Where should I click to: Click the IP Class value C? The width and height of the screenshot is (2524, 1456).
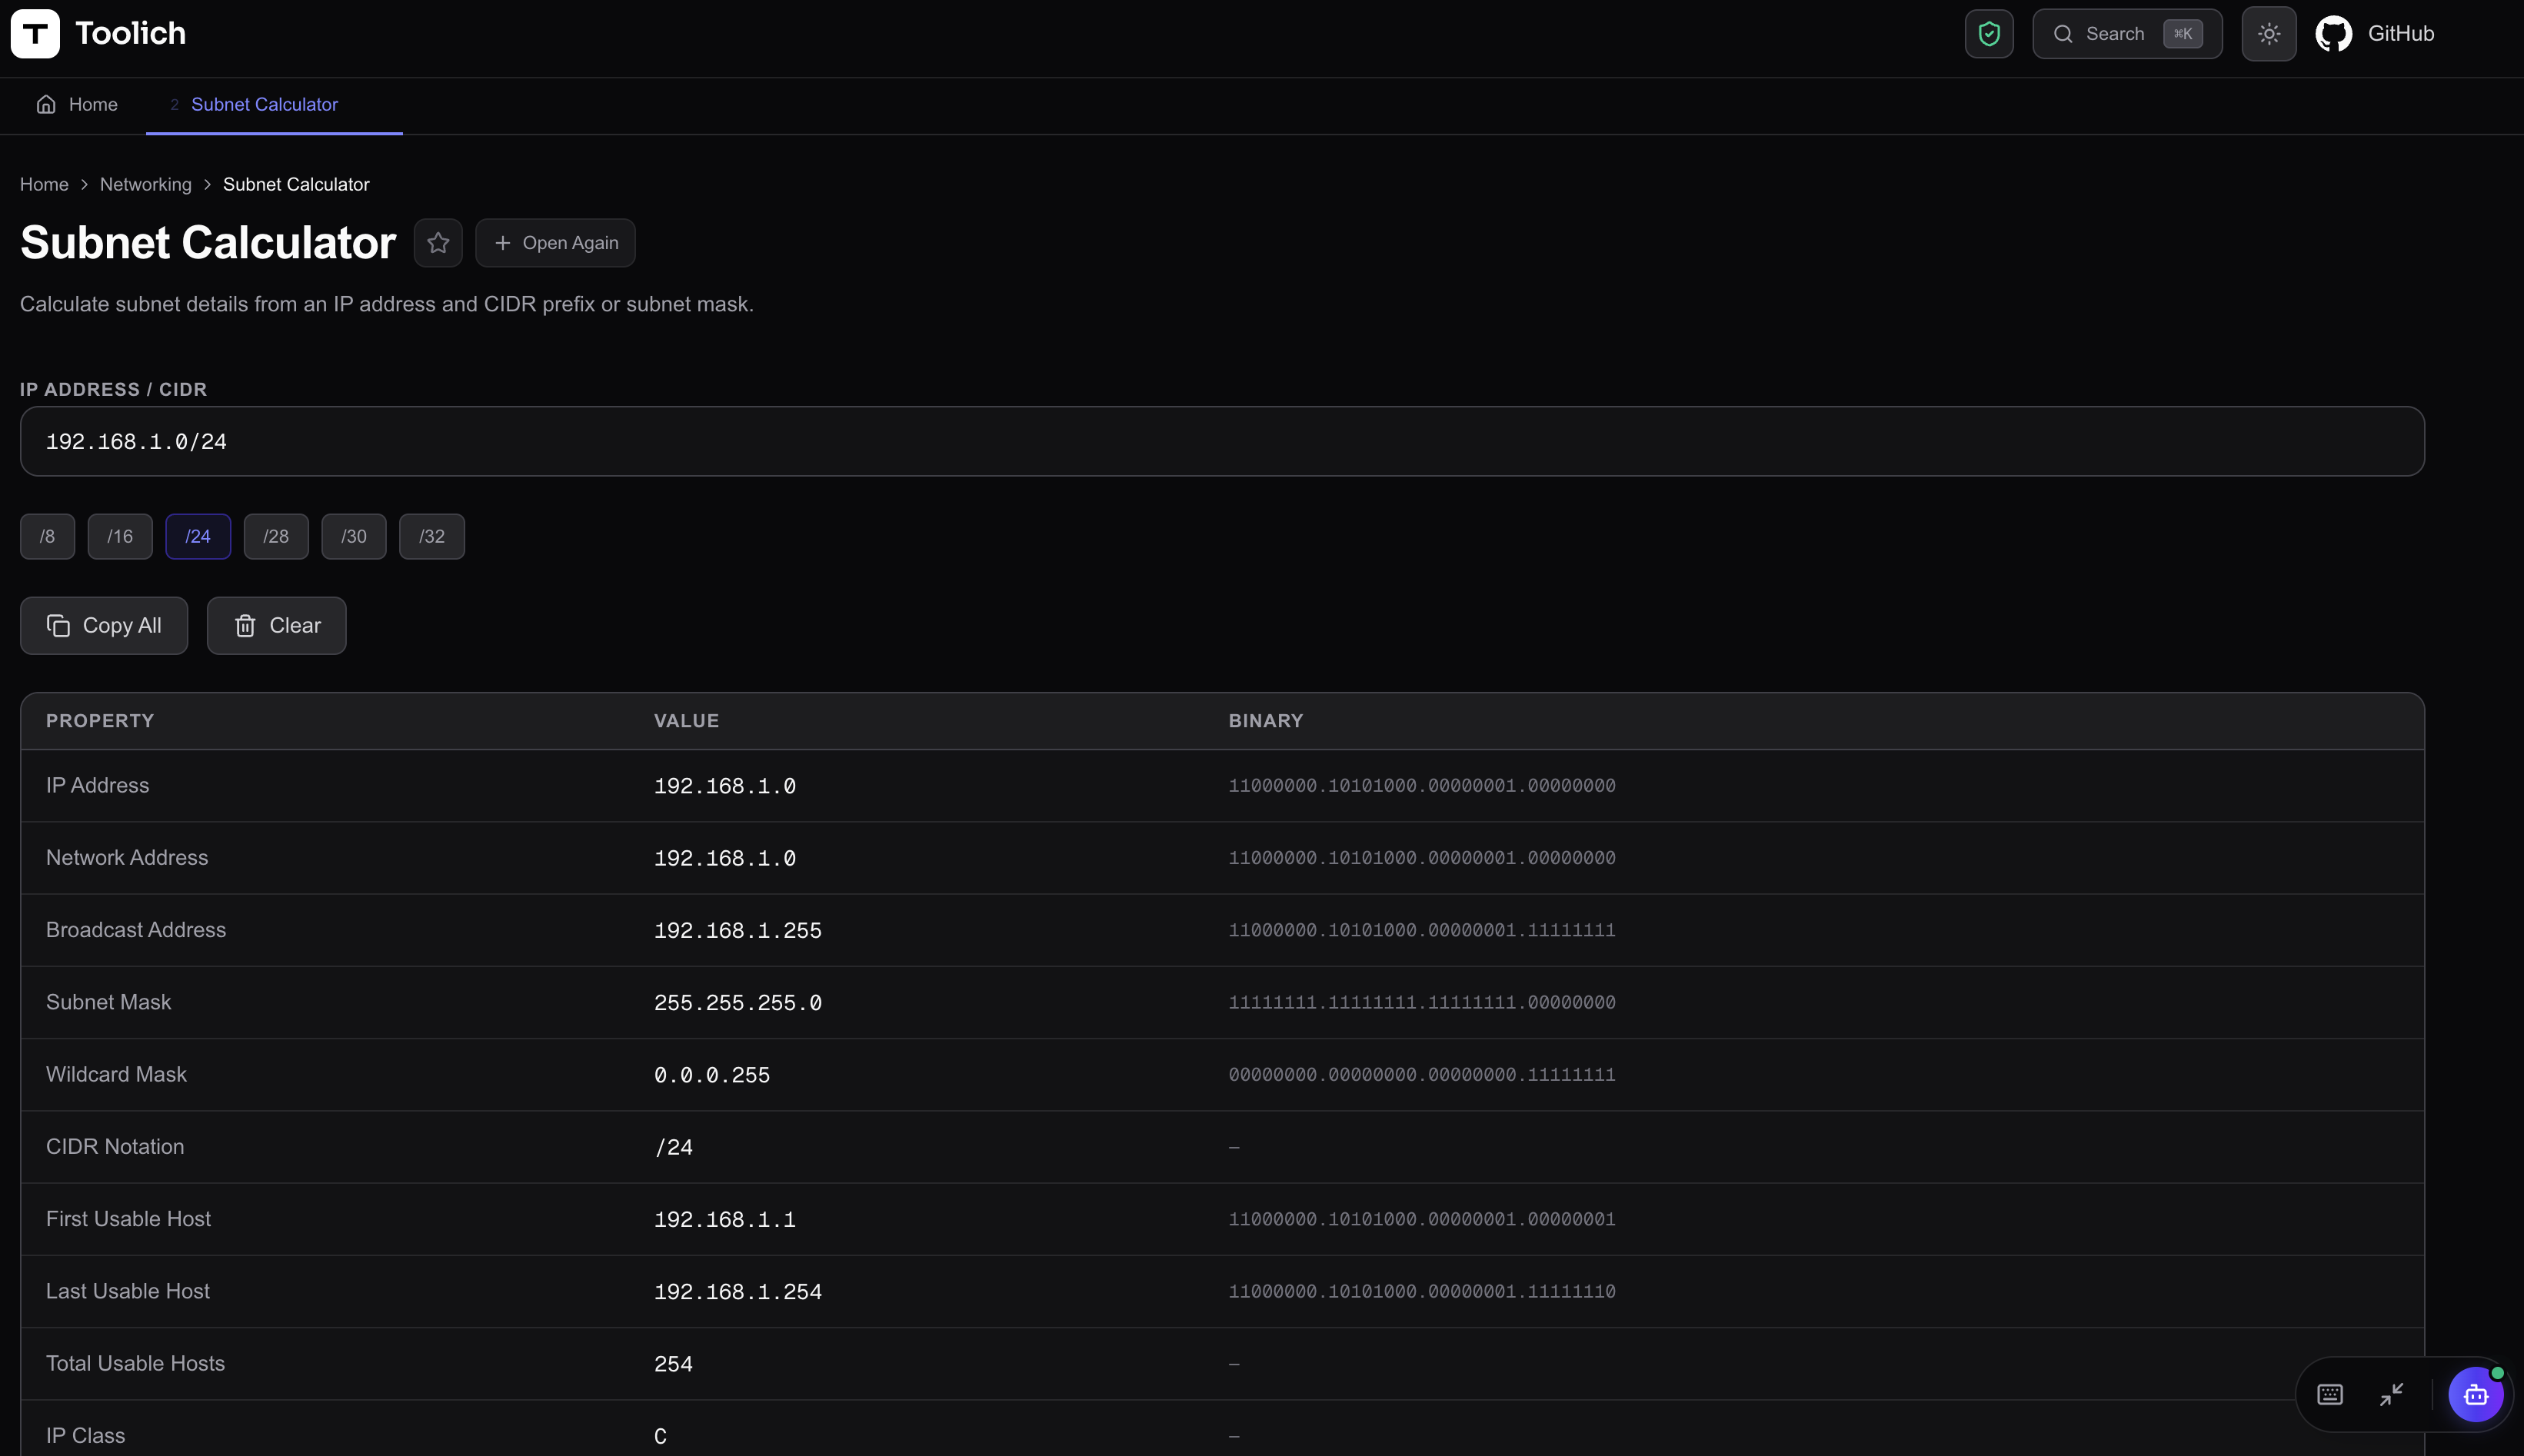661,1437
